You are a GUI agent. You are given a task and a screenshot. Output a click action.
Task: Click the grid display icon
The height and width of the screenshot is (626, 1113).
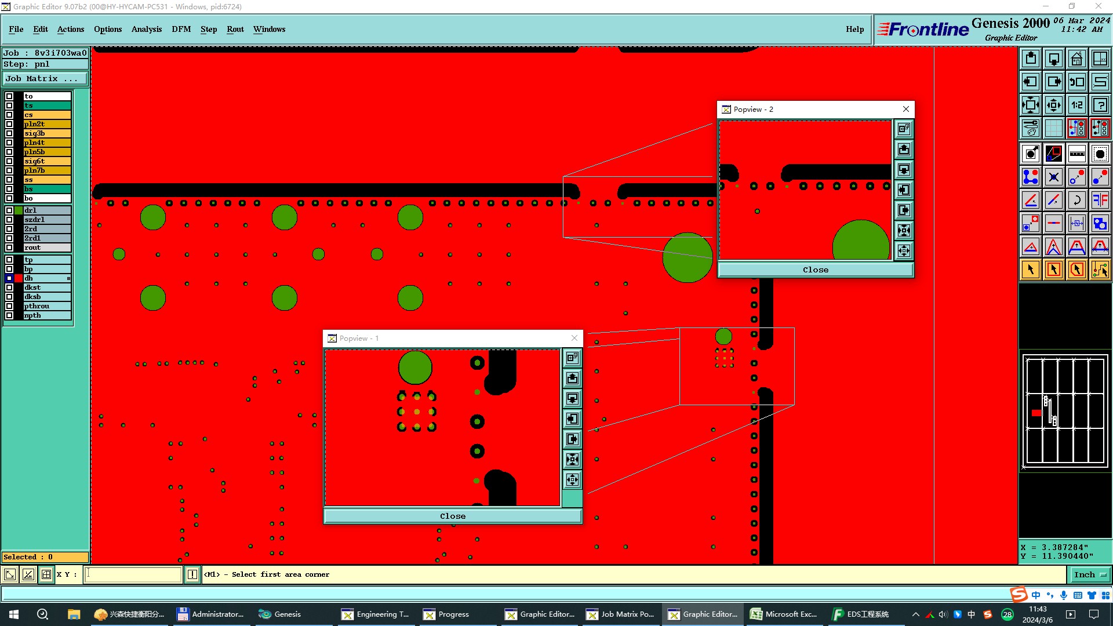(x=1053, y=128)
